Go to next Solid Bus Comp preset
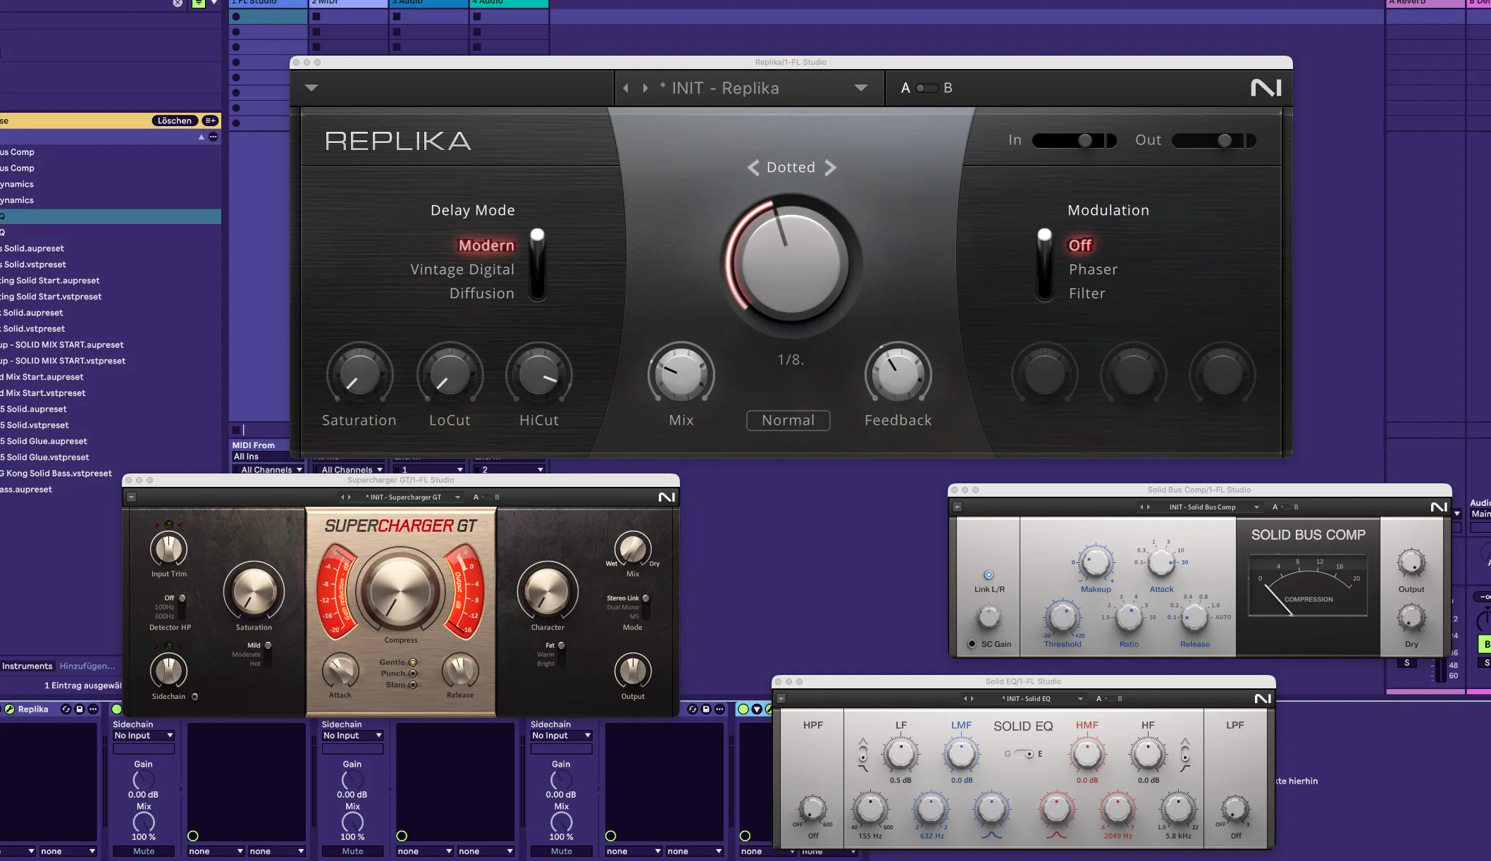This screenshot has height=861, width=1491. (x=1149, y=507)
